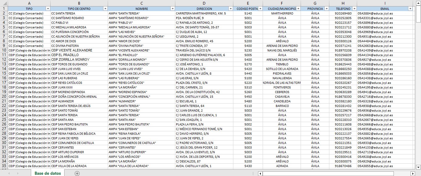
Task: Click the select-all corner triangle
Action: point(4,3)
